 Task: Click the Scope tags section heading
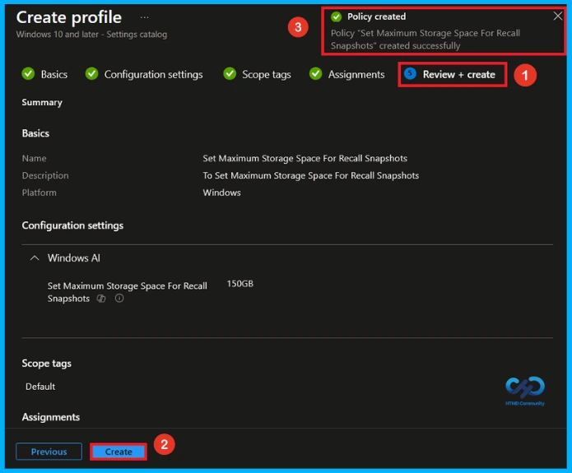47,364
